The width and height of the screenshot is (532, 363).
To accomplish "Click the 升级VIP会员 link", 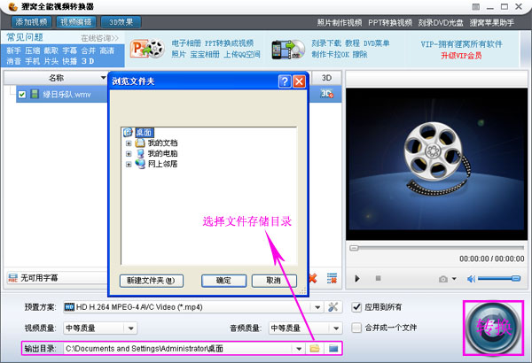I will pos(461,56).
